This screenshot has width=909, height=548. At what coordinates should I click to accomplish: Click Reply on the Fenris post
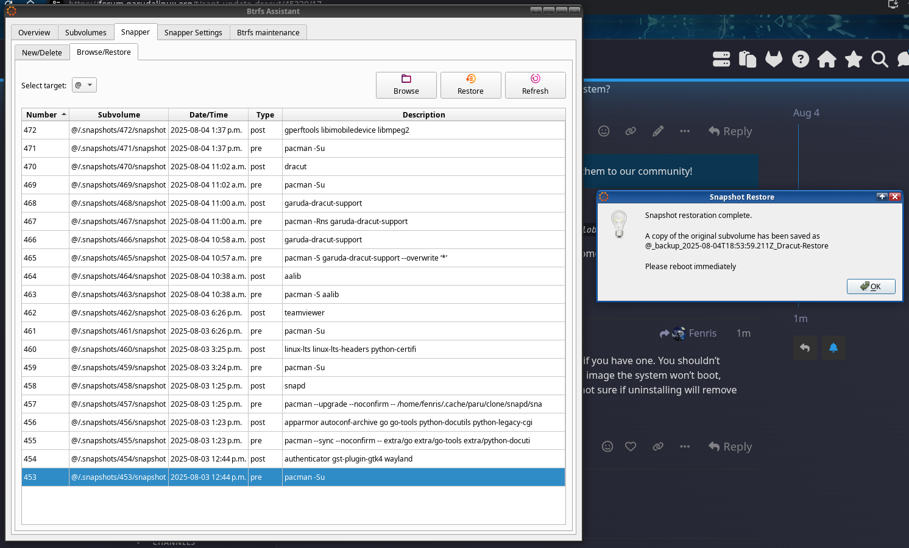[x=730, y=446]
